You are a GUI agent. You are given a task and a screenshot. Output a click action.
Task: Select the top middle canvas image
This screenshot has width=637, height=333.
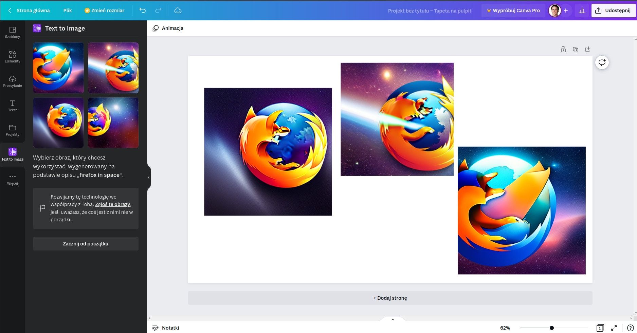[397, 119]
